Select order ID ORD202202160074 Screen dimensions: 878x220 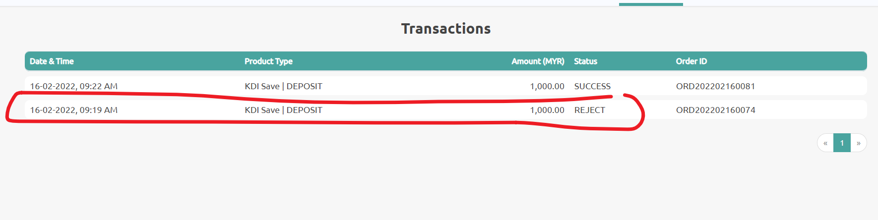(715, 110)
